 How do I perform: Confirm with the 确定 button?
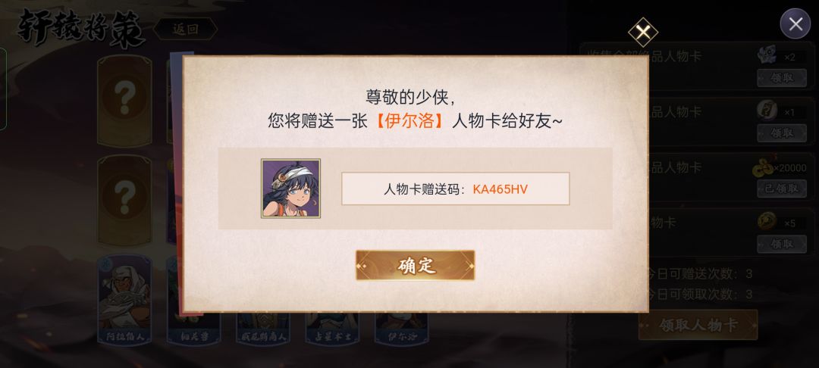pyautogui.click(x=416, y=265)
